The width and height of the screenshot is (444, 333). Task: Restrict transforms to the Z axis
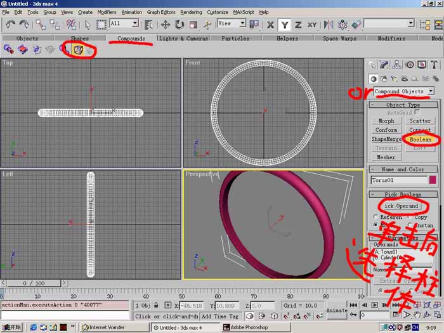(x=298, y=25)
